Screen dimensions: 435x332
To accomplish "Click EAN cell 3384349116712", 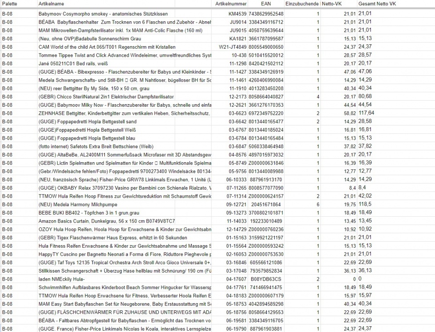I will coord(266,22).
